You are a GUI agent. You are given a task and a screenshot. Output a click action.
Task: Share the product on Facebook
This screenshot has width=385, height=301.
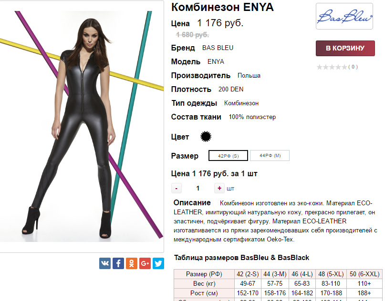point(118,263)
